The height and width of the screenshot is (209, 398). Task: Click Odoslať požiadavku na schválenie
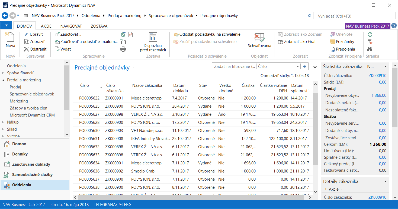[x=207, y=34]
